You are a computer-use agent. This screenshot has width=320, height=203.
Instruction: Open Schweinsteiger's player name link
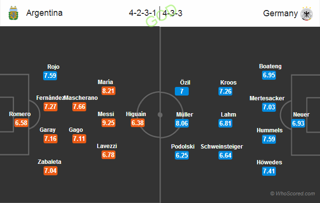[x=222, y=147]
